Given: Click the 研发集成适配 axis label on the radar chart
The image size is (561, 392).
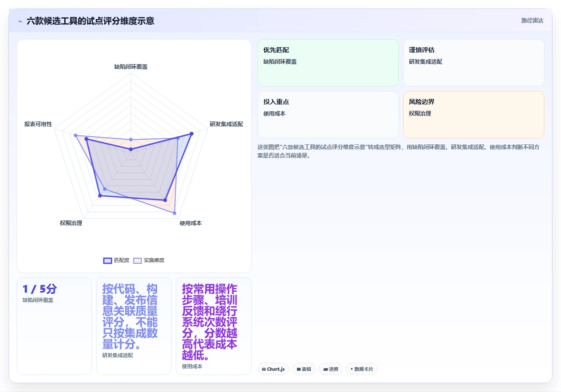Looking at the screenshot, I should tap(226, 124).
